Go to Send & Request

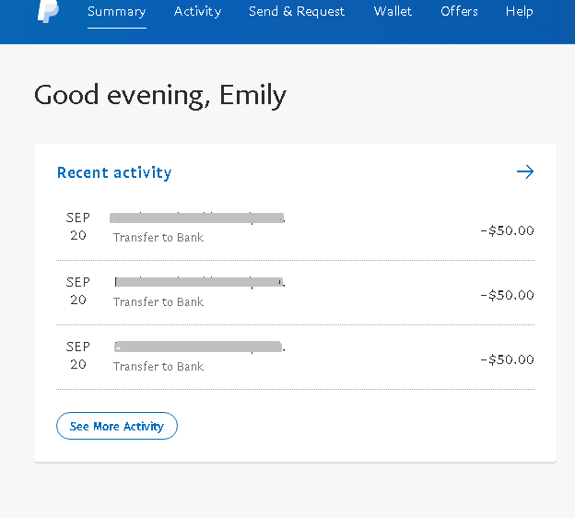click(297, 12)
